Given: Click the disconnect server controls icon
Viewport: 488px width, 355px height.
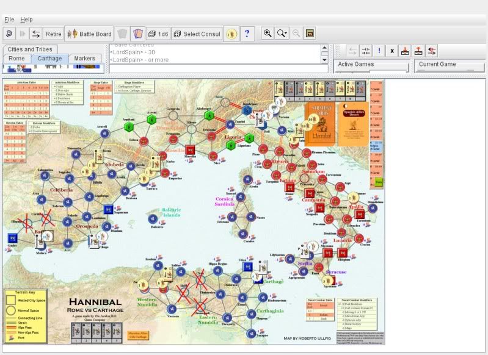Looking at the screenshot, I should (366, 51).
